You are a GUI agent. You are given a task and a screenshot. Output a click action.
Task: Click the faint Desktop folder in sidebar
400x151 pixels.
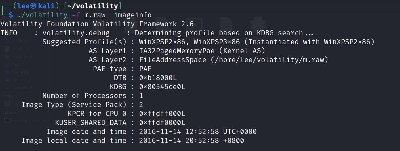20,41
